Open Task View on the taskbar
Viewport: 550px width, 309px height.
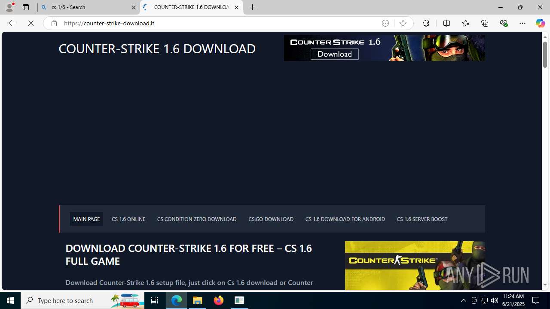pos(155,300)
